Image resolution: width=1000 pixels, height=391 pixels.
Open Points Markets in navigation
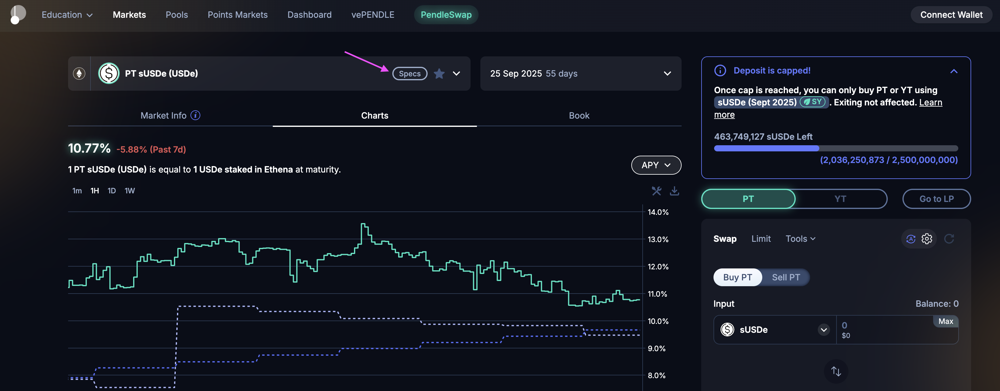[238, 15]
